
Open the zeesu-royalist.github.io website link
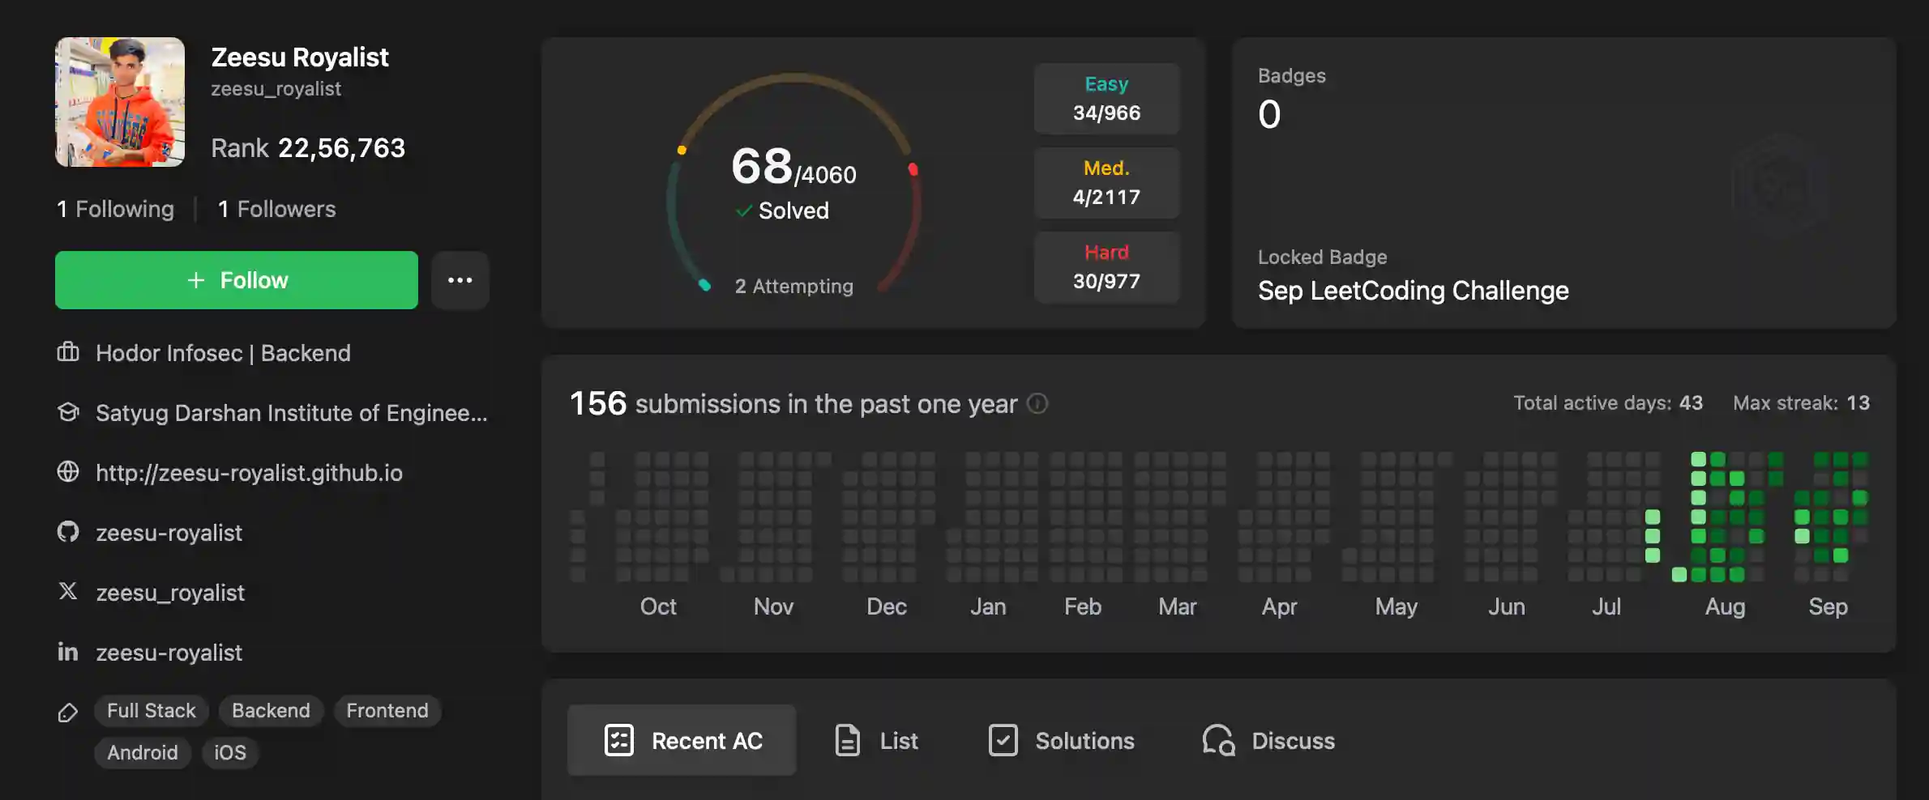[x=249, y=473]
